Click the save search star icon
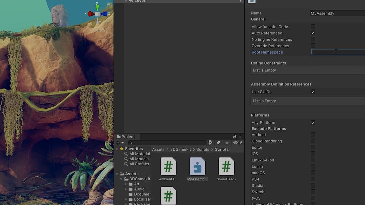Image resolution: width=365 pixels, height=205 pixels. tap(227, 143)
